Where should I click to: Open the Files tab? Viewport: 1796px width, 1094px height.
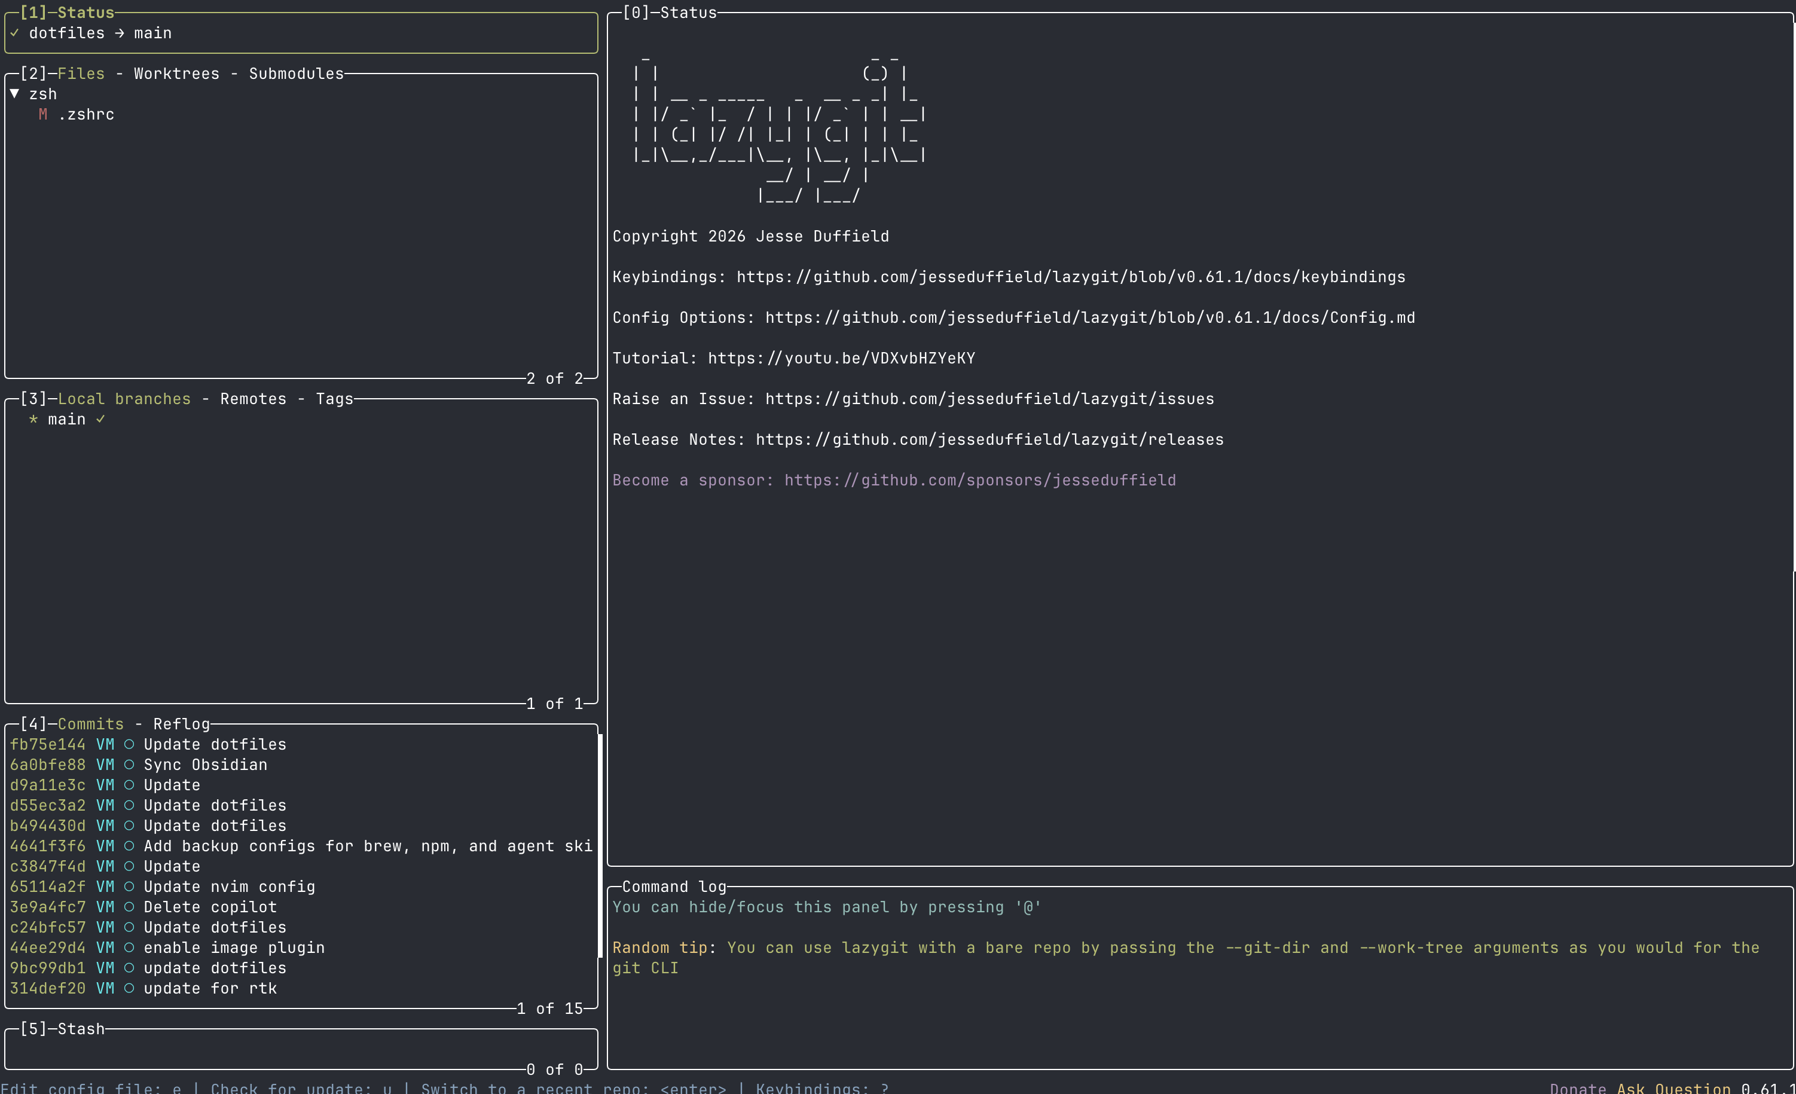81,74
